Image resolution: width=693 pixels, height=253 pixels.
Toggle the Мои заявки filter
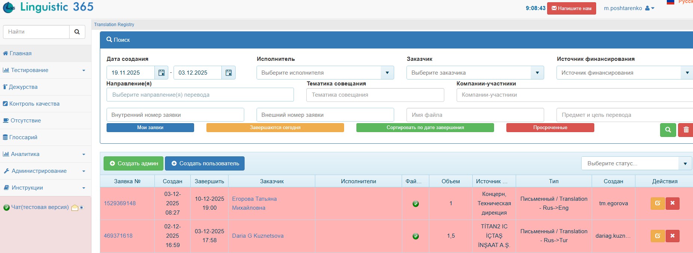(x=150, y=128)
